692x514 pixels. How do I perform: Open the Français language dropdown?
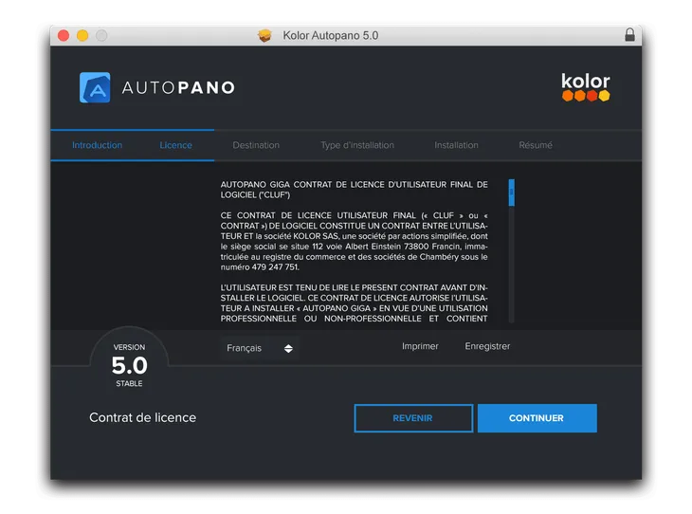[260, 348]
